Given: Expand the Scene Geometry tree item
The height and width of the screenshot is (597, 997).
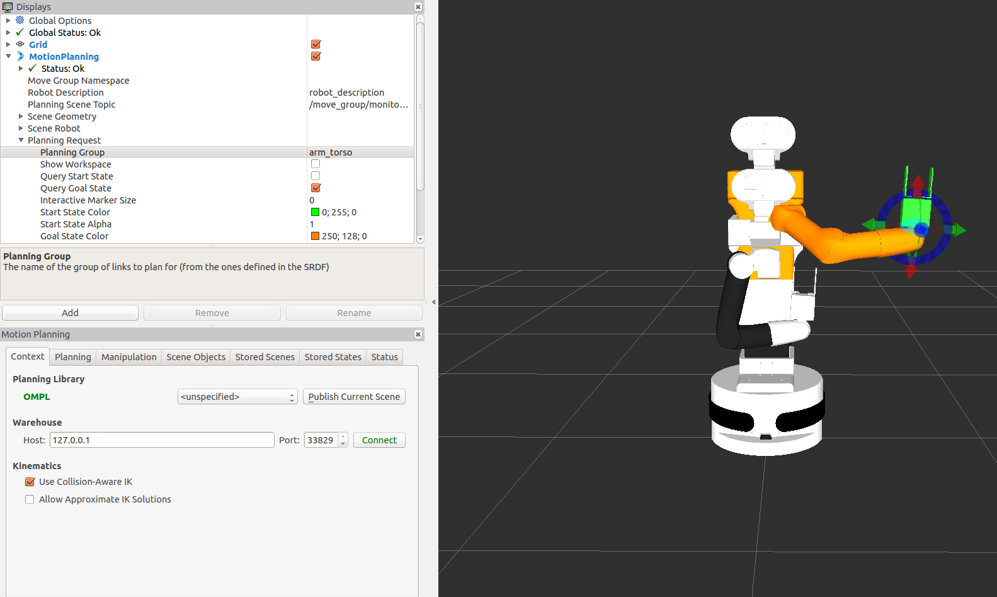Looking at the screenshot, I should (x=21, y=117).
